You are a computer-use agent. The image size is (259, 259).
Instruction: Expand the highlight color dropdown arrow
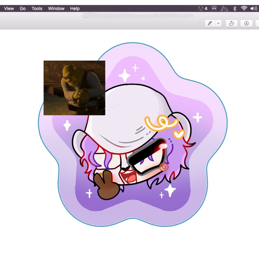218,24
